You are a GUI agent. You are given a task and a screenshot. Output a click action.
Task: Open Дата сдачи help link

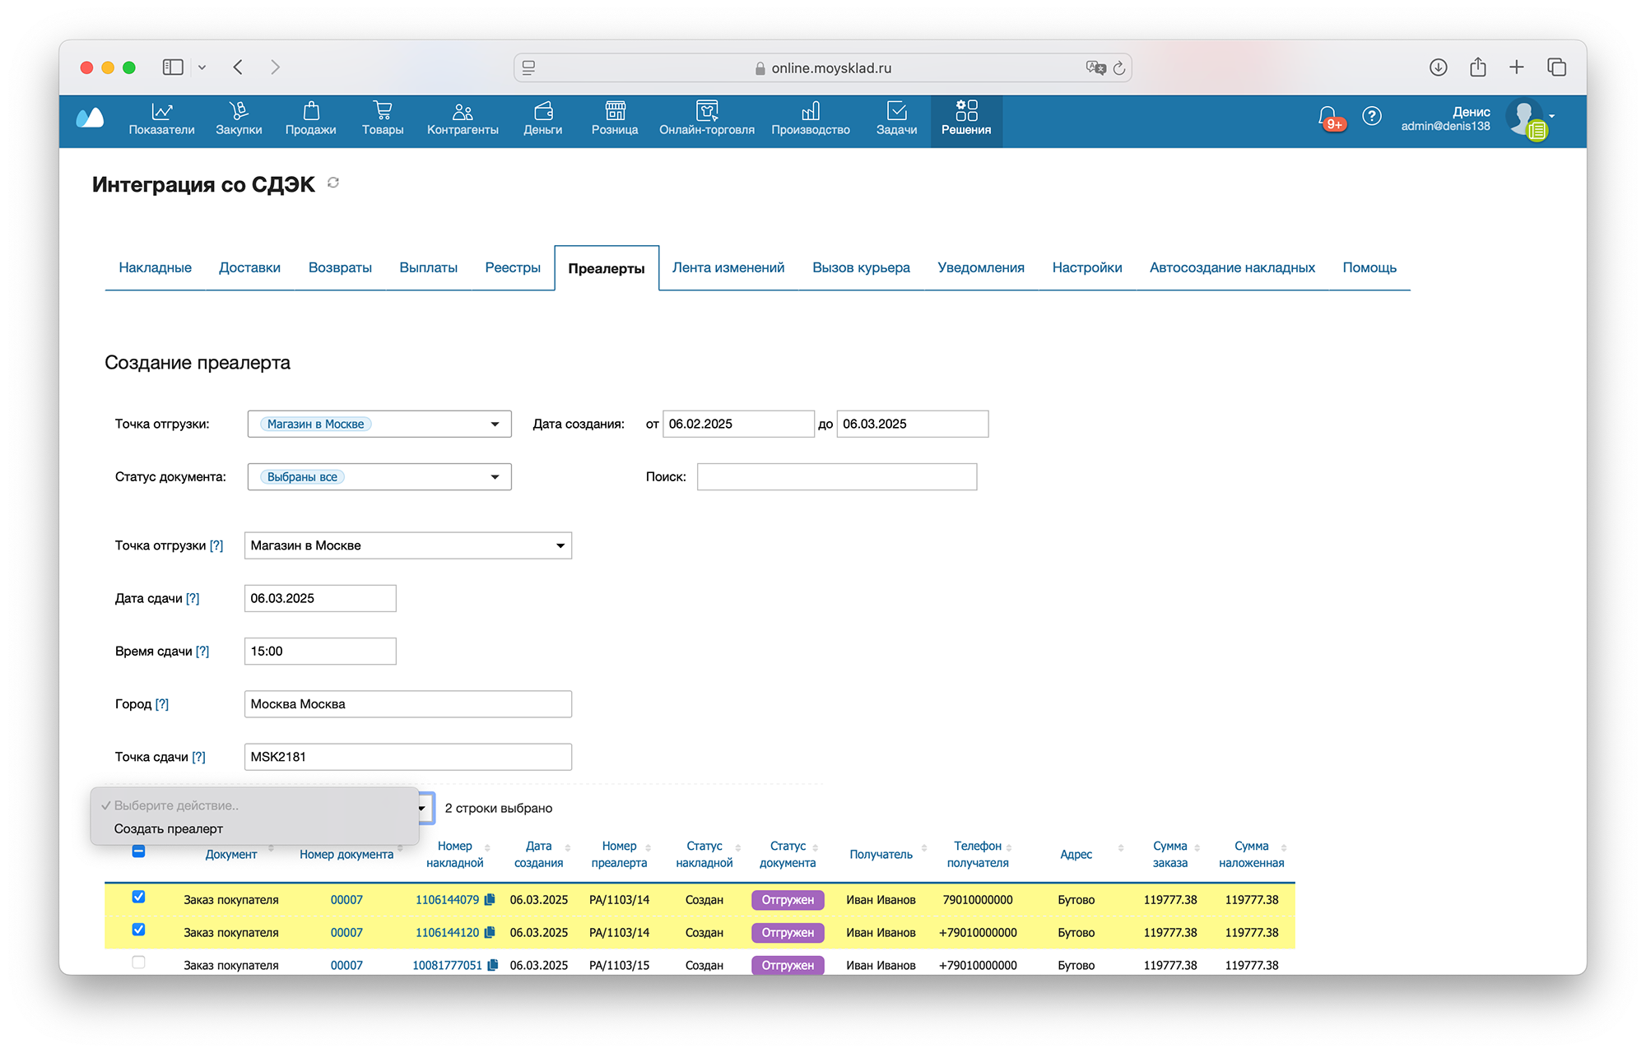[193, 599]
